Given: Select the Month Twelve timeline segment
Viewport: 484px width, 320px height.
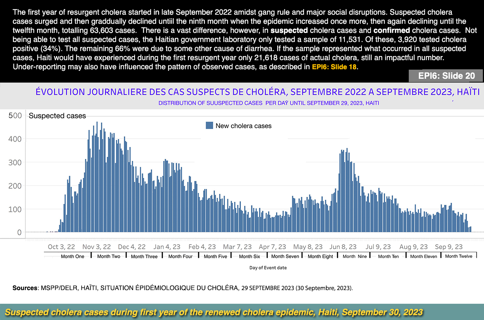Looking at the screenshot, I should 459,256.
